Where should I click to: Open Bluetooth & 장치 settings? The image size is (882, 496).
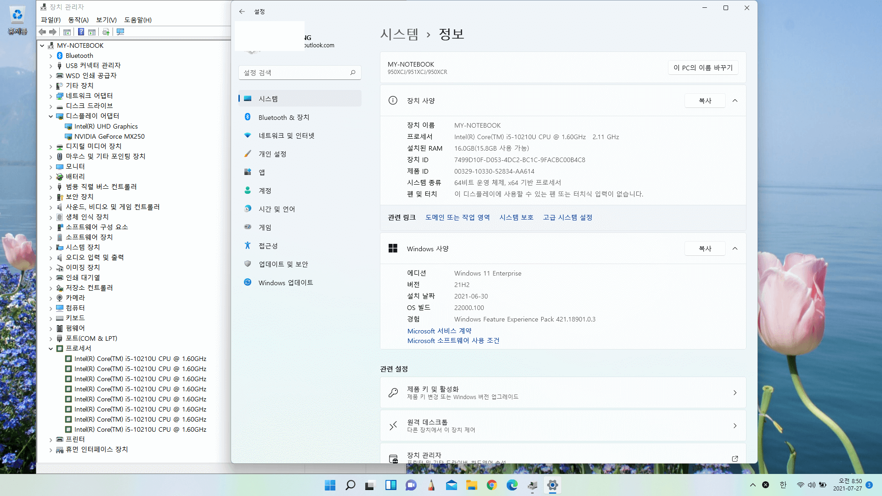tap(300, 117)
